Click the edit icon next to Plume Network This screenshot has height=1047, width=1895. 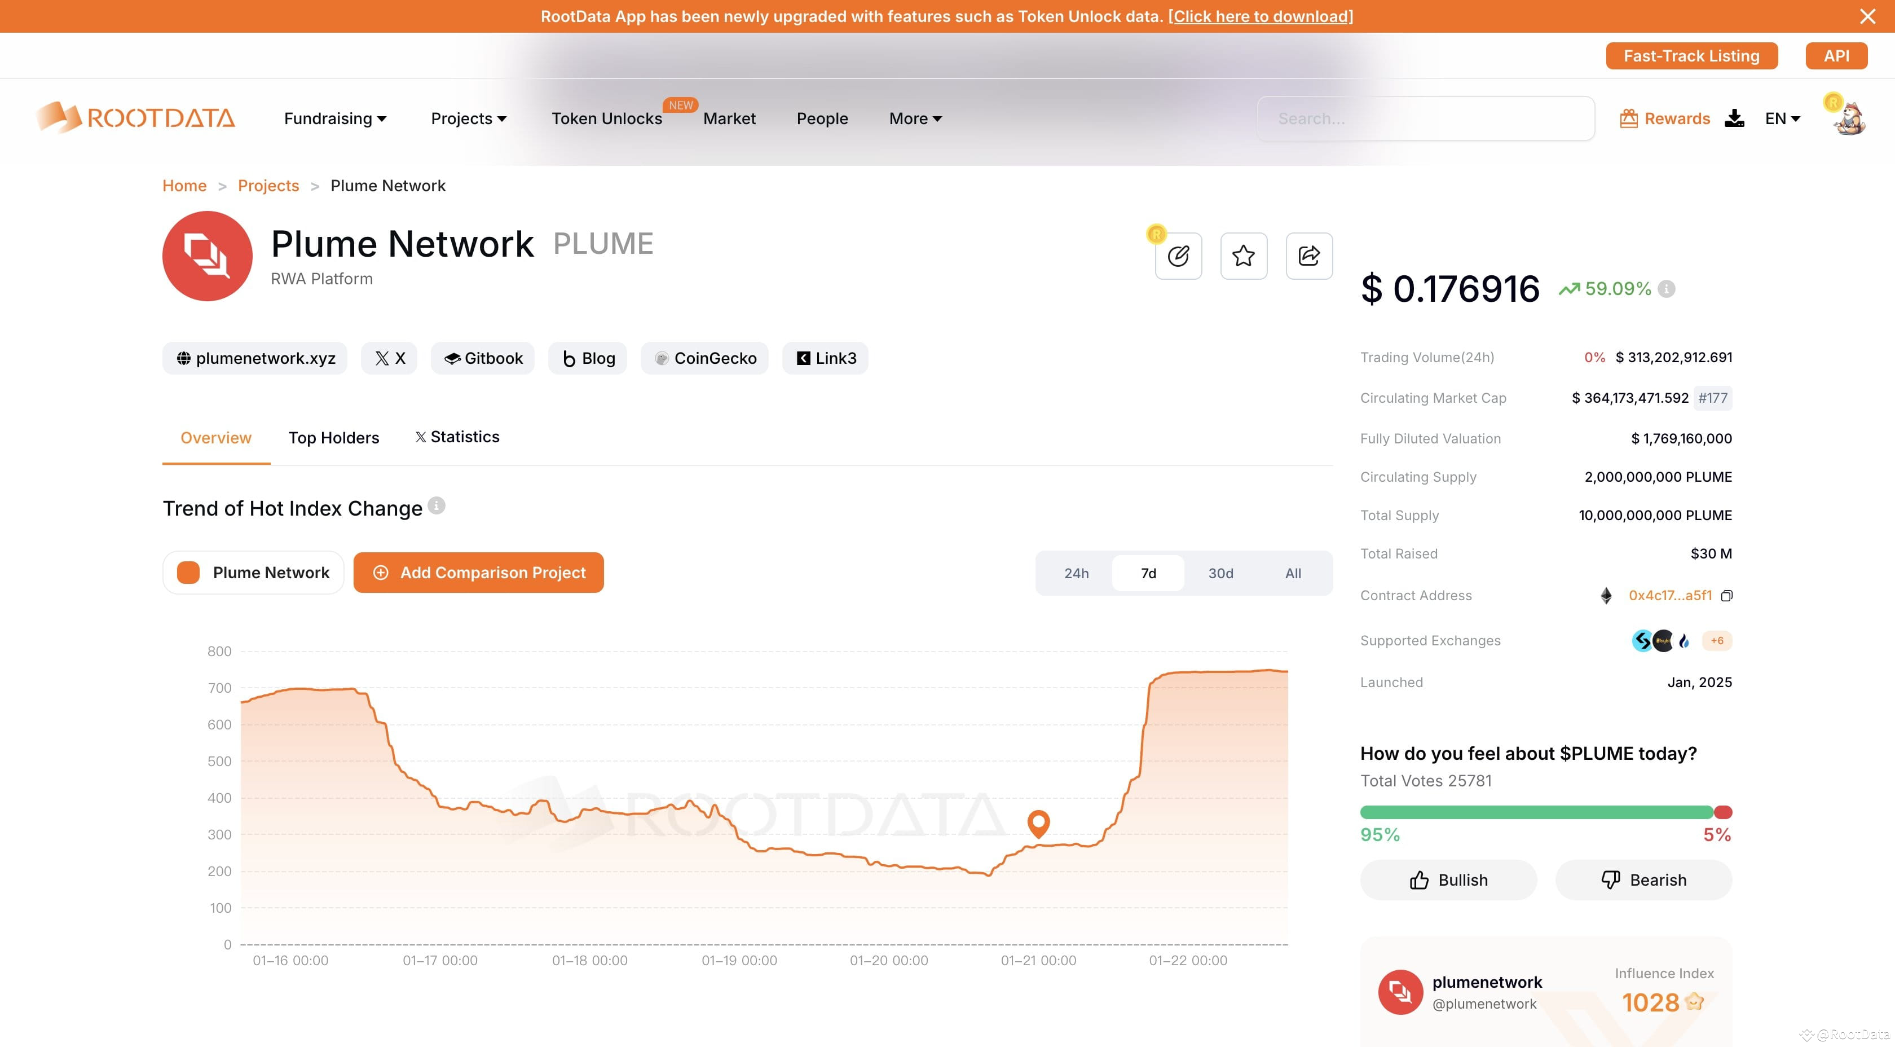click(x=1178, y=256)
